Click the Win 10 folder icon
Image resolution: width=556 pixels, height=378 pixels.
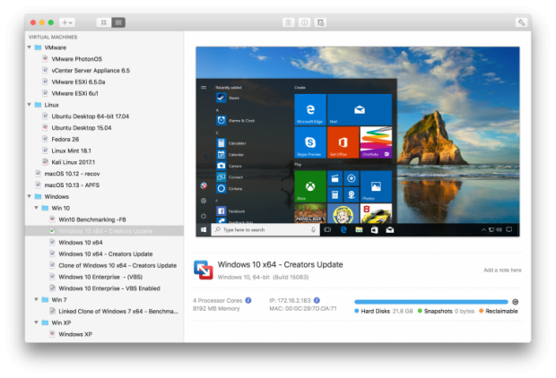(45, 208)
